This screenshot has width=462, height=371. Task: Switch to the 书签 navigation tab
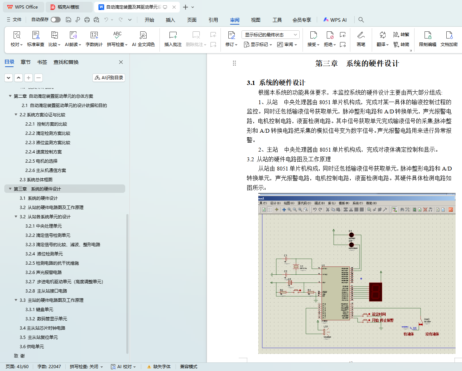click(x=42, y=62)
